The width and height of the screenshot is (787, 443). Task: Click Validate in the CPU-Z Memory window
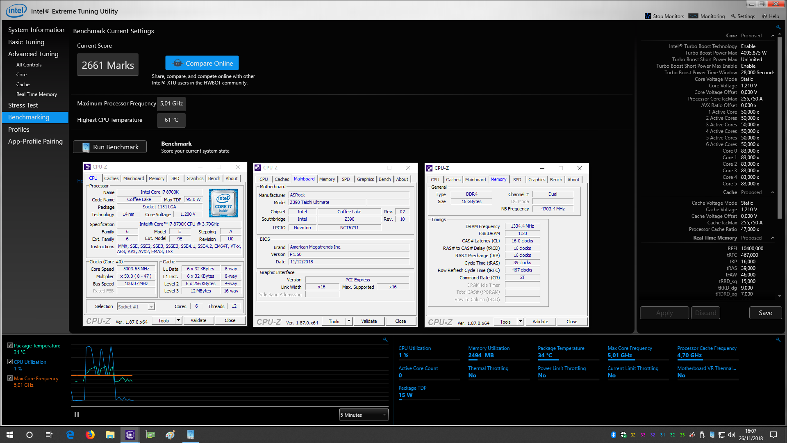point(540,322)
